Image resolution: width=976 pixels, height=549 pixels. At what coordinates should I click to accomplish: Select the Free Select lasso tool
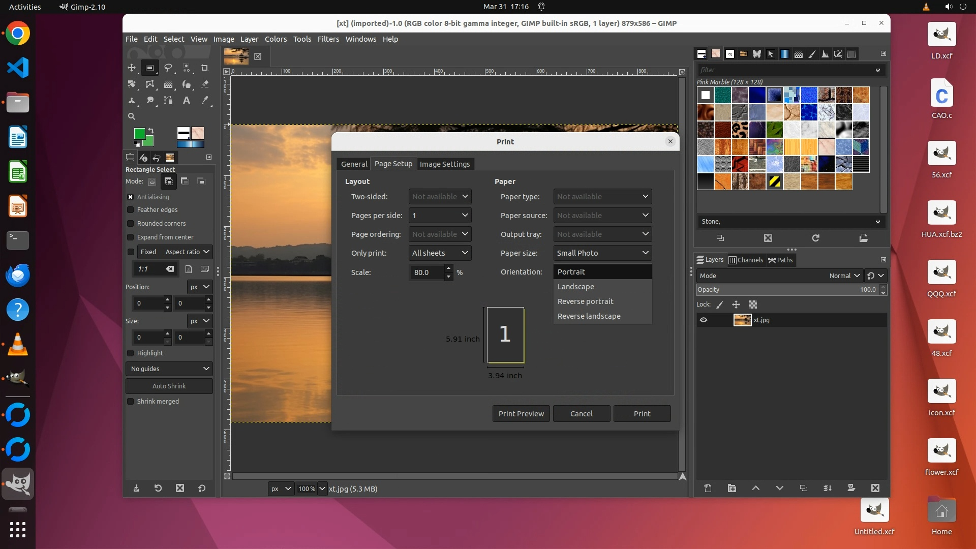[168, 68]
